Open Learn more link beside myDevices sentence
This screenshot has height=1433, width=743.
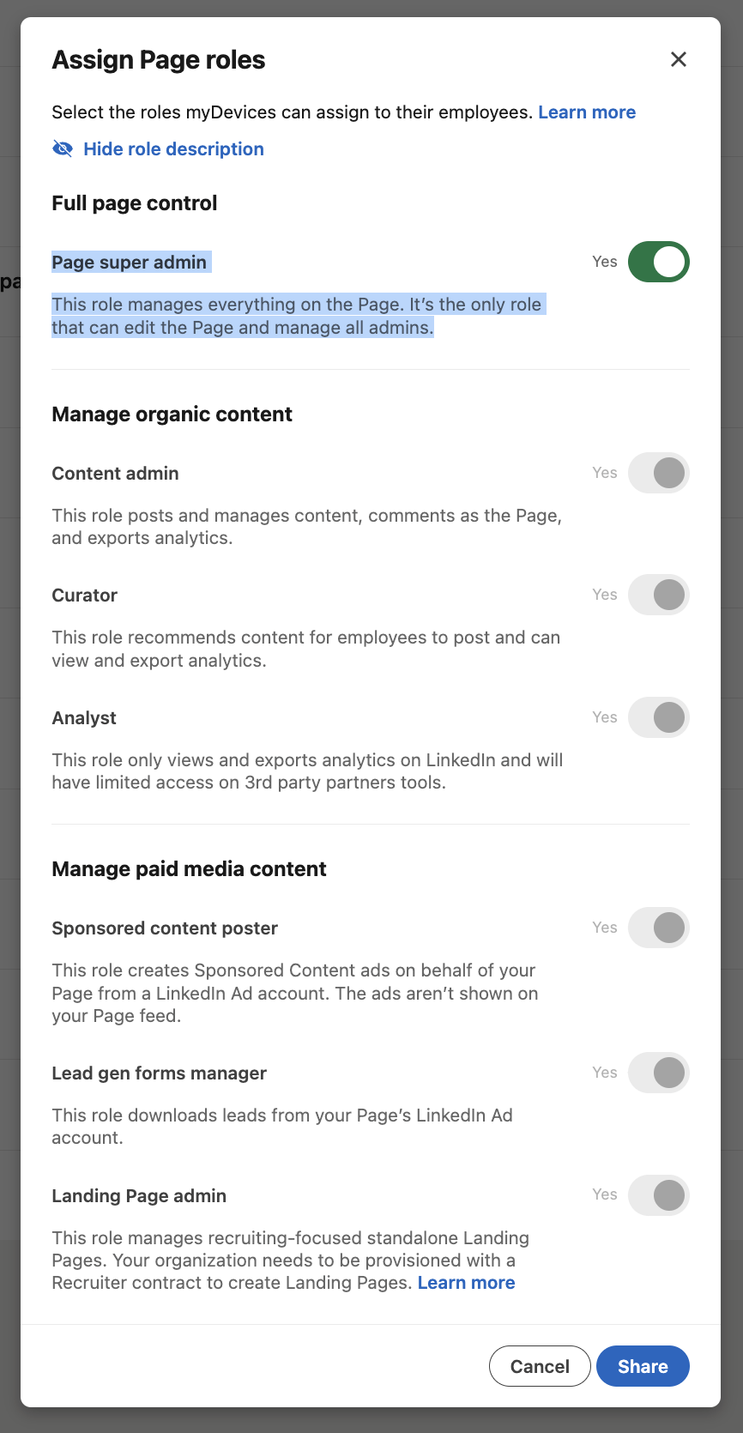tap(587, 112)
